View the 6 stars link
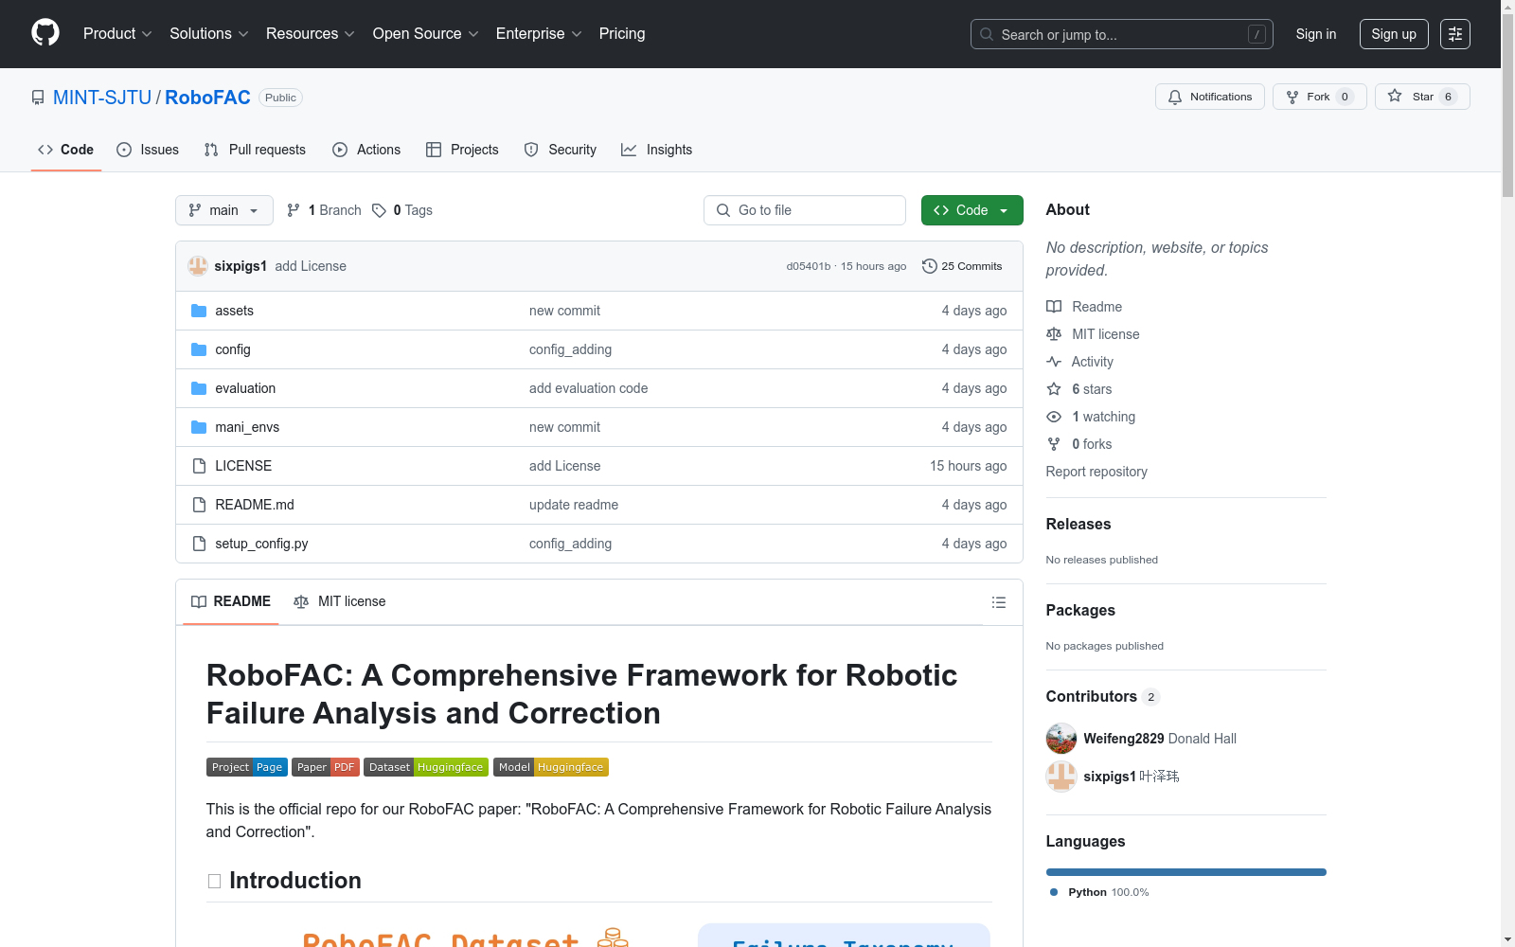The image size is (1515, 947). click(1079, 389)
